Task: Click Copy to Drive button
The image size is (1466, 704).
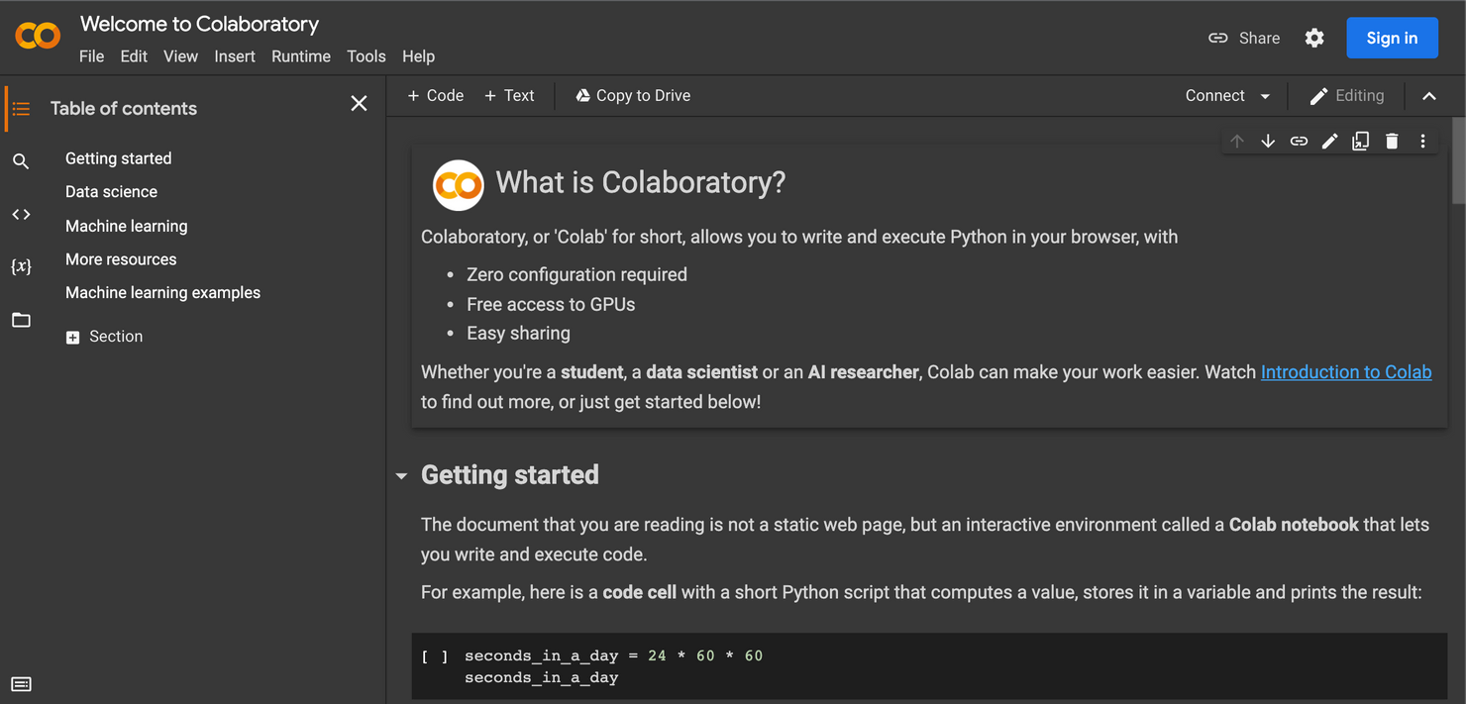Action: point(633,95)
